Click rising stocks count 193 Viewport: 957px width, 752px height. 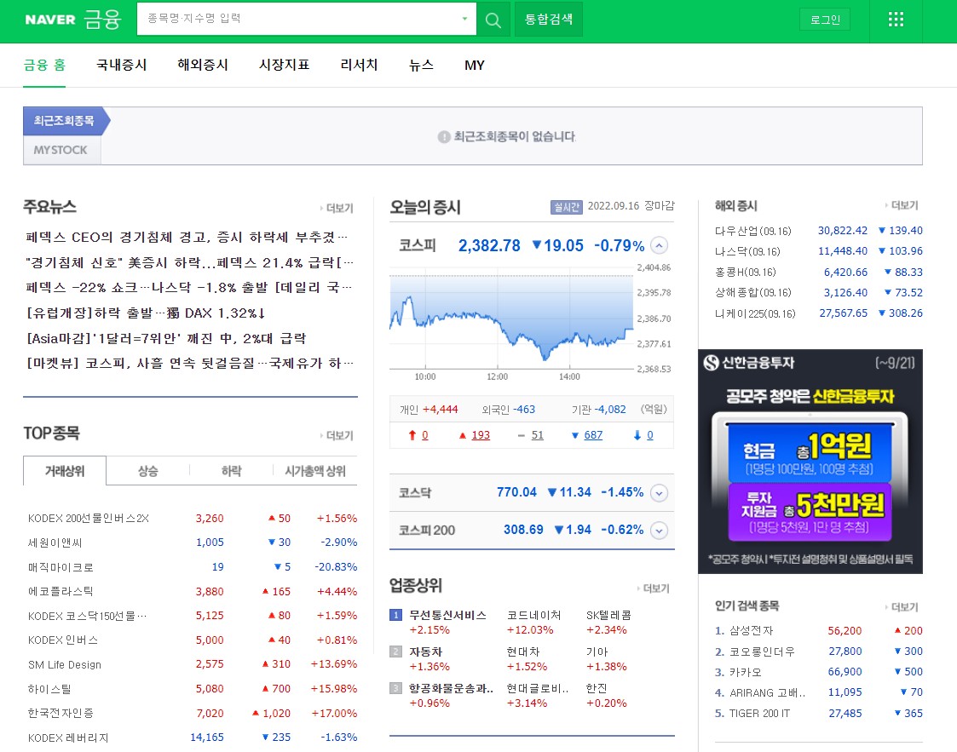pos(481,435)
